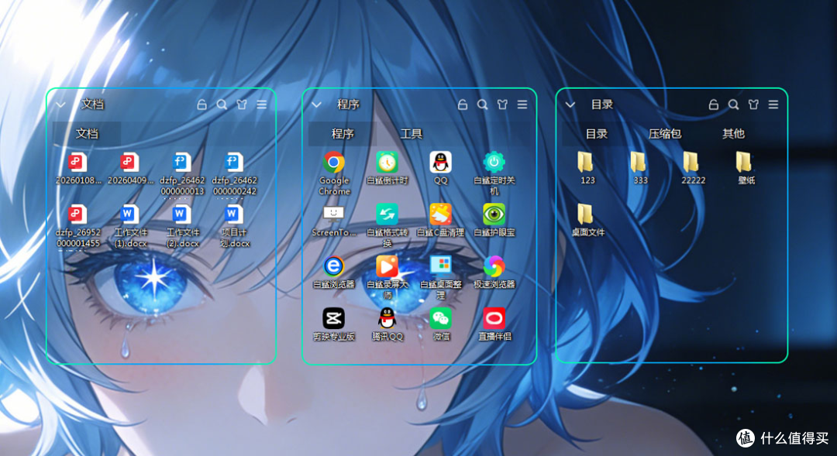Launch 白鲨倒计时 countdown app
The width and height of the screenshot is (837, 456).
[387, 163]
